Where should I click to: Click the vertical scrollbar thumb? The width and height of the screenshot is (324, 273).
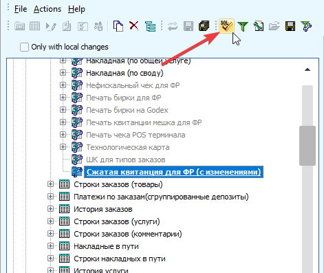pyautogui.click(x=307, y=146)
